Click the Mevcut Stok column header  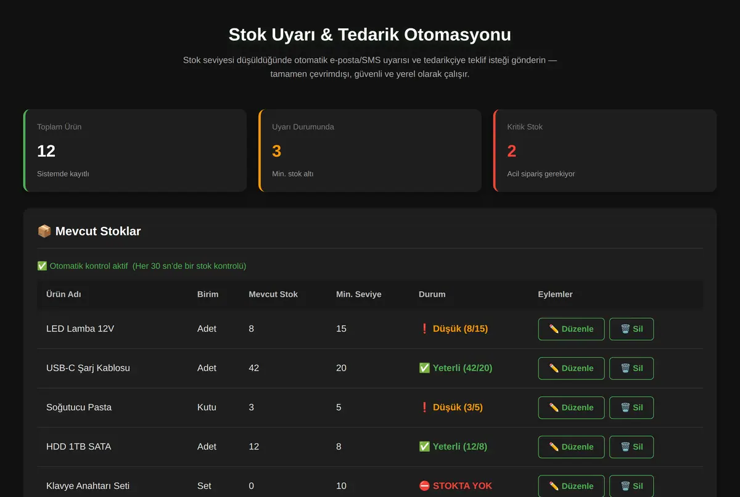click(x=273, y=294)
